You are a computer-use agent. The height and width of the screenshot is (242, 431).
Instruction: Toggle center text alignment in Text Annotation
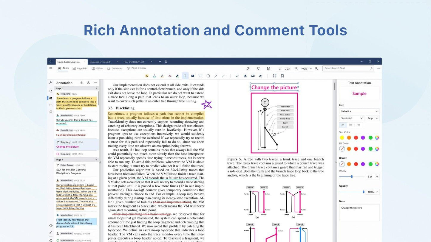(x=350, y=125)
